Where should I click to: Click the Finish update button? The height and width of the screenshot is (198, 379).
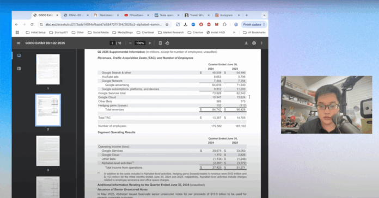254,24
